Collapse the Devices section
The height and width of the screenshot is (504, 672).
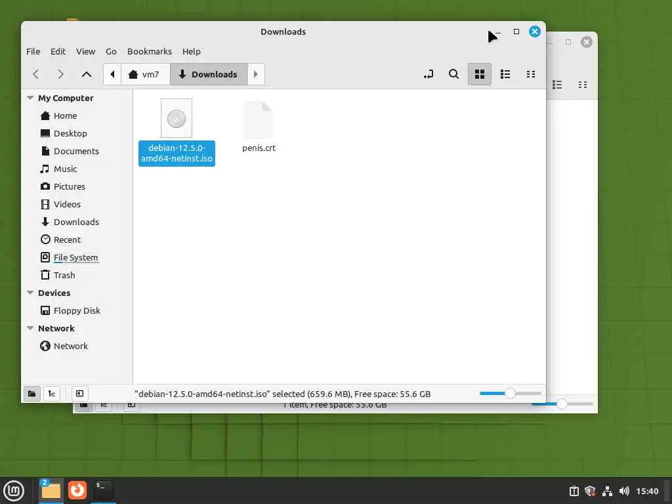point(30,293)
